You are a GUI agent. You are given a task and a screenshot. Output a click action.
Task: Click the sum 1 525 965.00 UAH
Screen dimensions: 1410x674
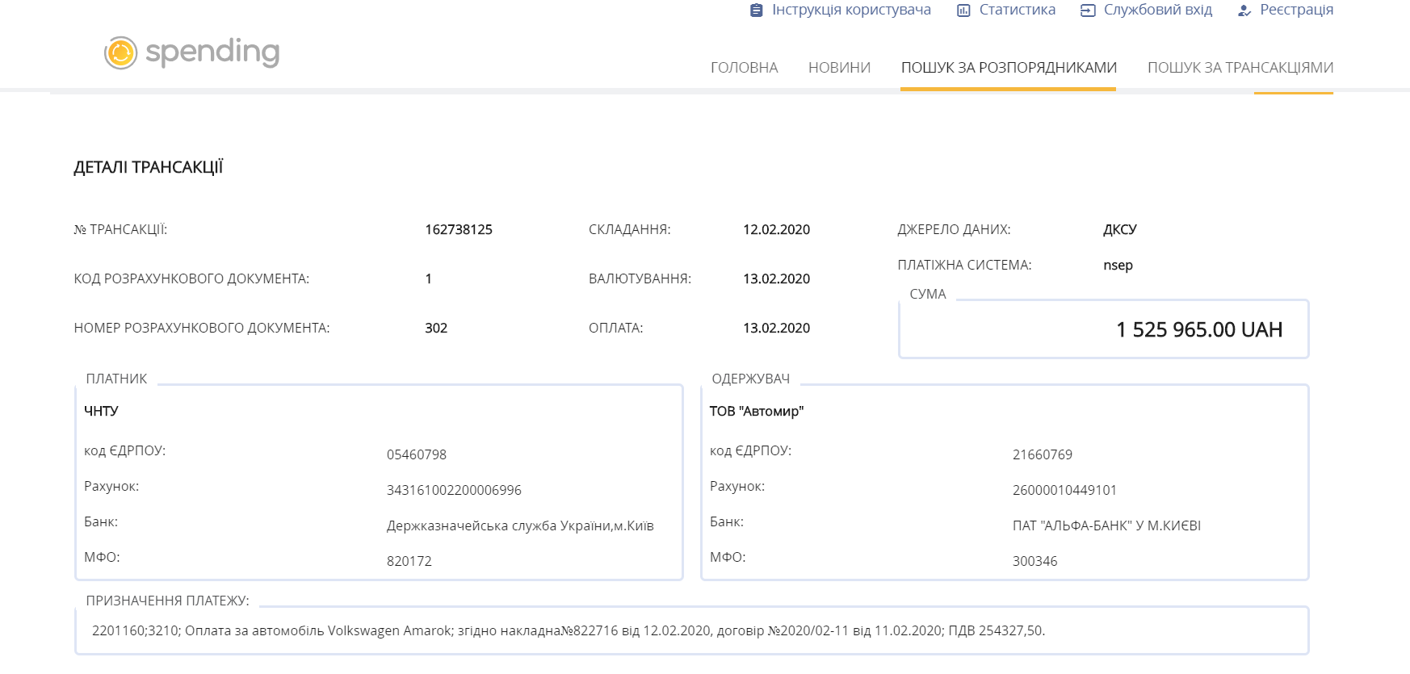point(1198,329)
